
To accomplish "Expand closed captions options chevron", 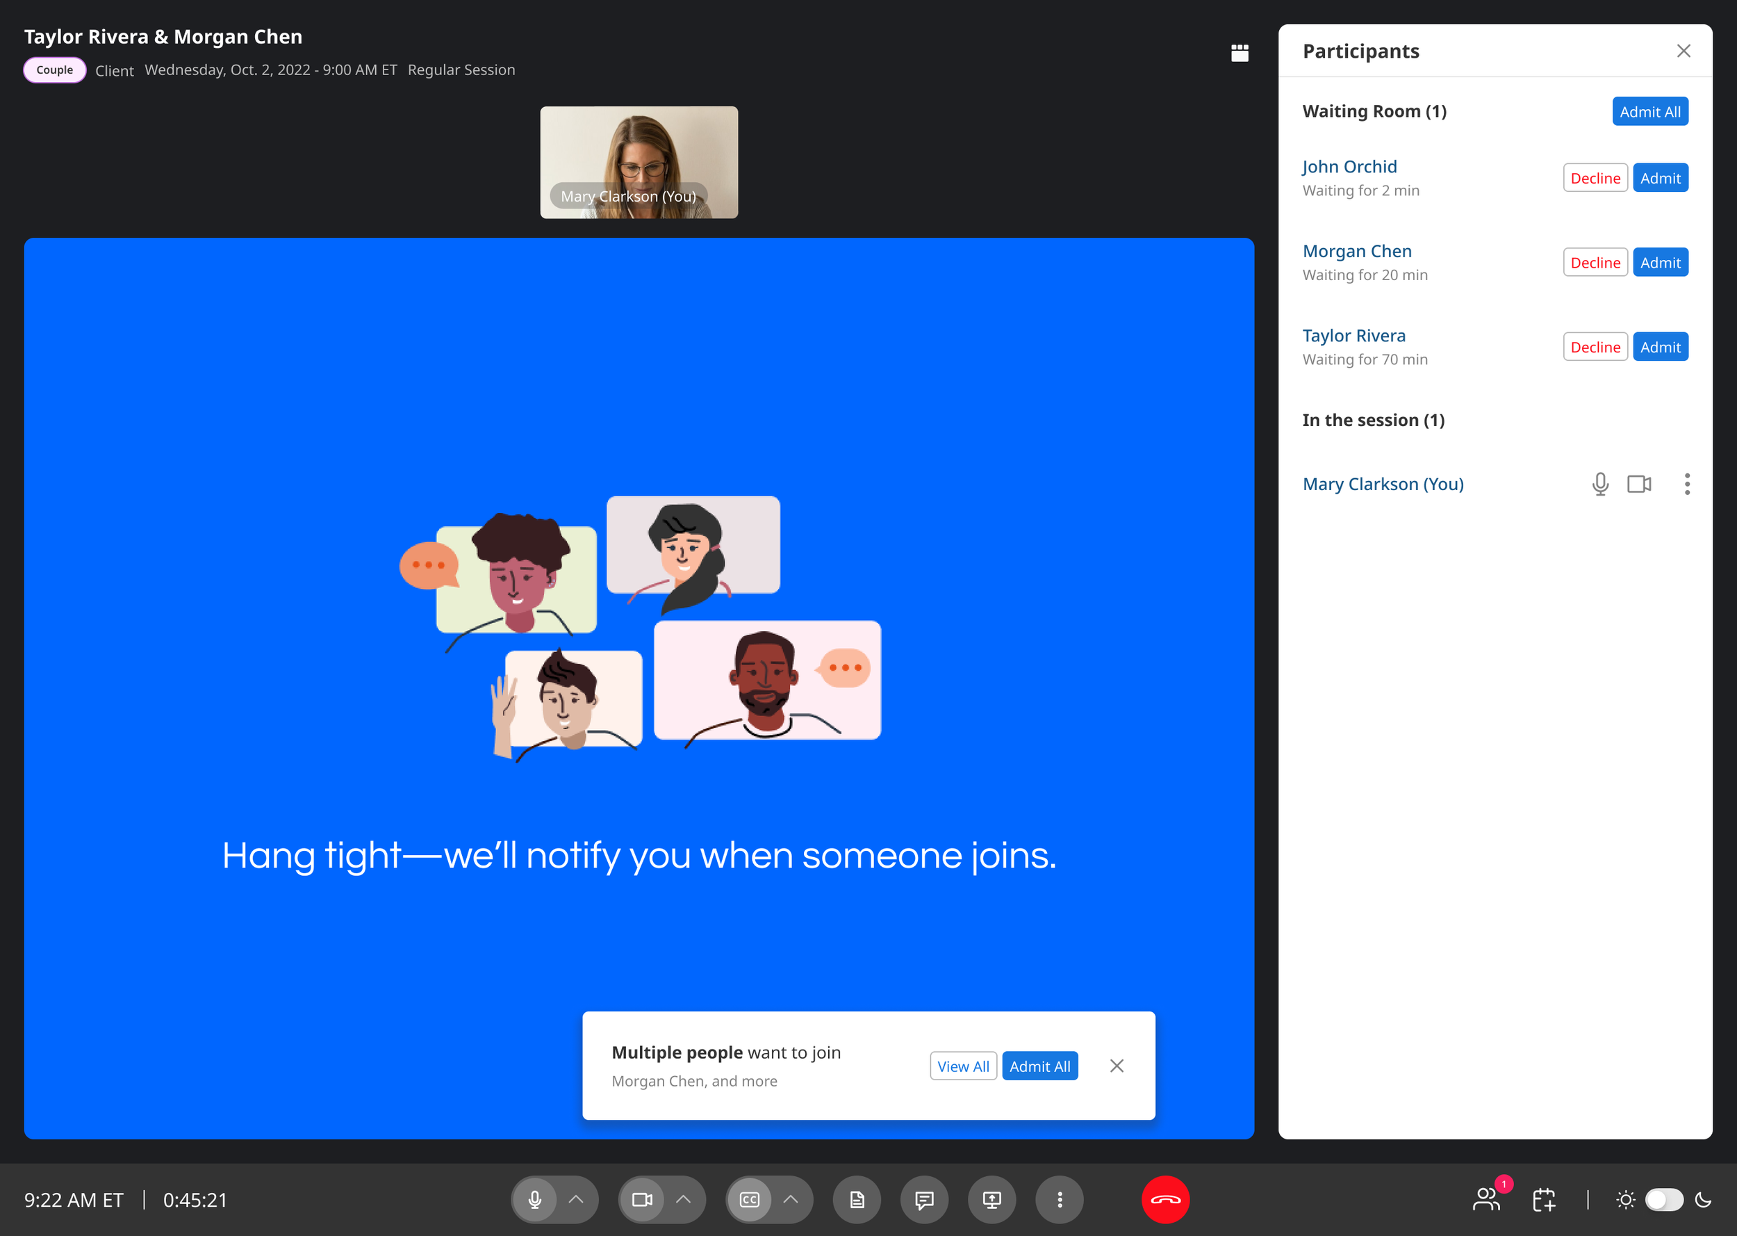I will pos(791,1199).
